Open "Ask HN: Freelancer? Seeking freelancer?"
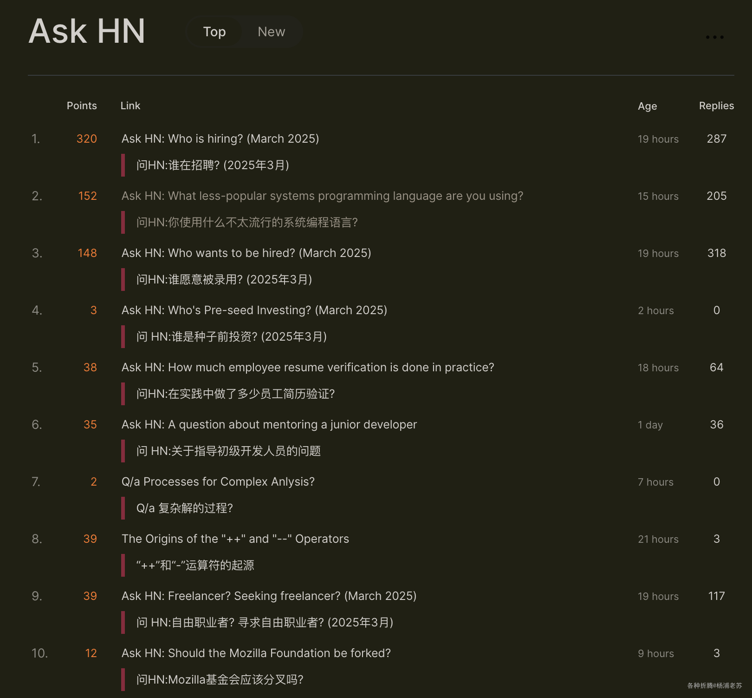 269,596
